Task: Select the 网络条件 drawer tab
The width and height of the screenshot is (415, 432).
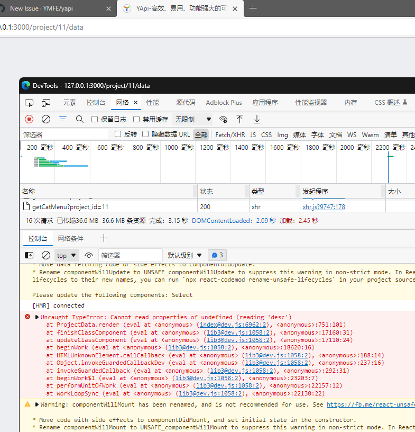Action: point(70,239)
